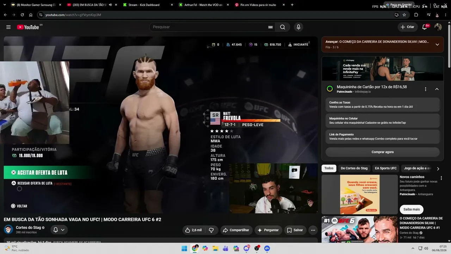Close the Monitor Gamer Samsung tab
Viewport: 451px width, 254px height.
60,5
